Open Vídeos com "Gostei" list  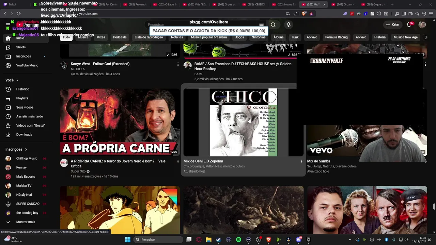(27, 126)
